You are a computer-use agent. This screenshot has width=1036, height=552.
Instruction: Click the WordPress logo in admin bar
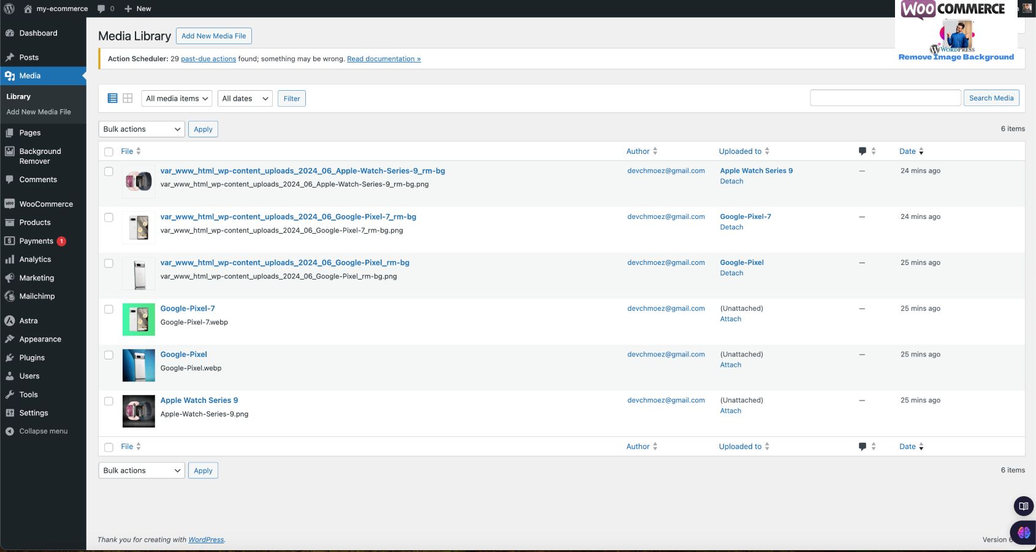[9, 9]
